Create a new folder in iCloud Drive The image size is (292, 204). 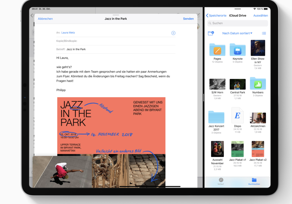point(211,33)
